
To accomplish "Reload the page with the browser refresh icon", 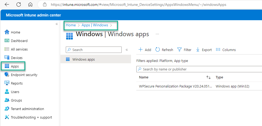I will tap(19, 5).
